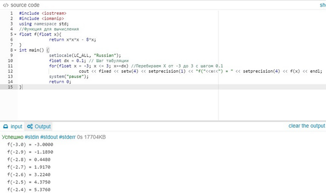Screen dimensions: 326x193
Task: Click the source code bracket icon
Action: [6, 5]
